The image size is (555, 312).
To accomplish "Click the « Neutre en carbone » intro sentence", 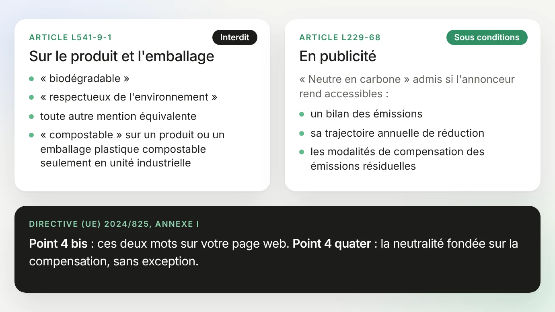I will pyautogui.click(x=407, y=86).
